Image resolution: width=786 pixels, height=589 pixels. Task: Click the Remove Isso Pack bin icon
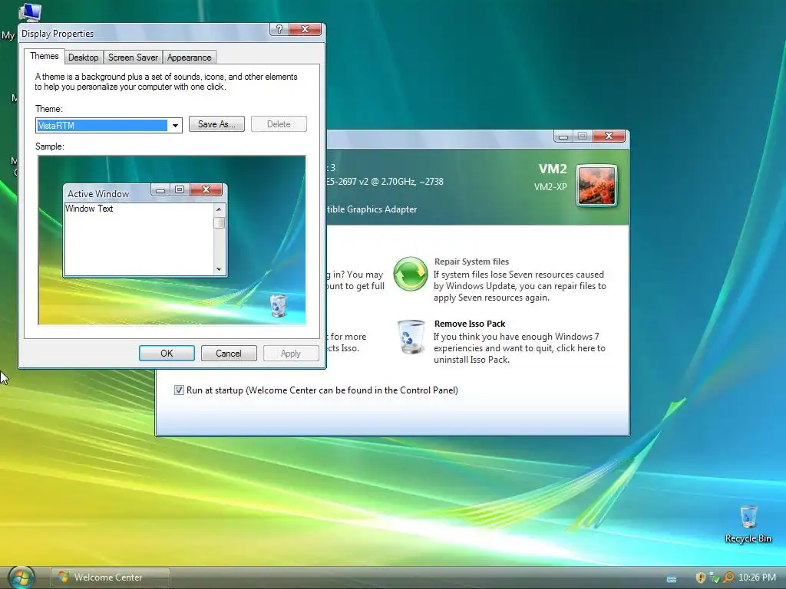pos(411,337)
